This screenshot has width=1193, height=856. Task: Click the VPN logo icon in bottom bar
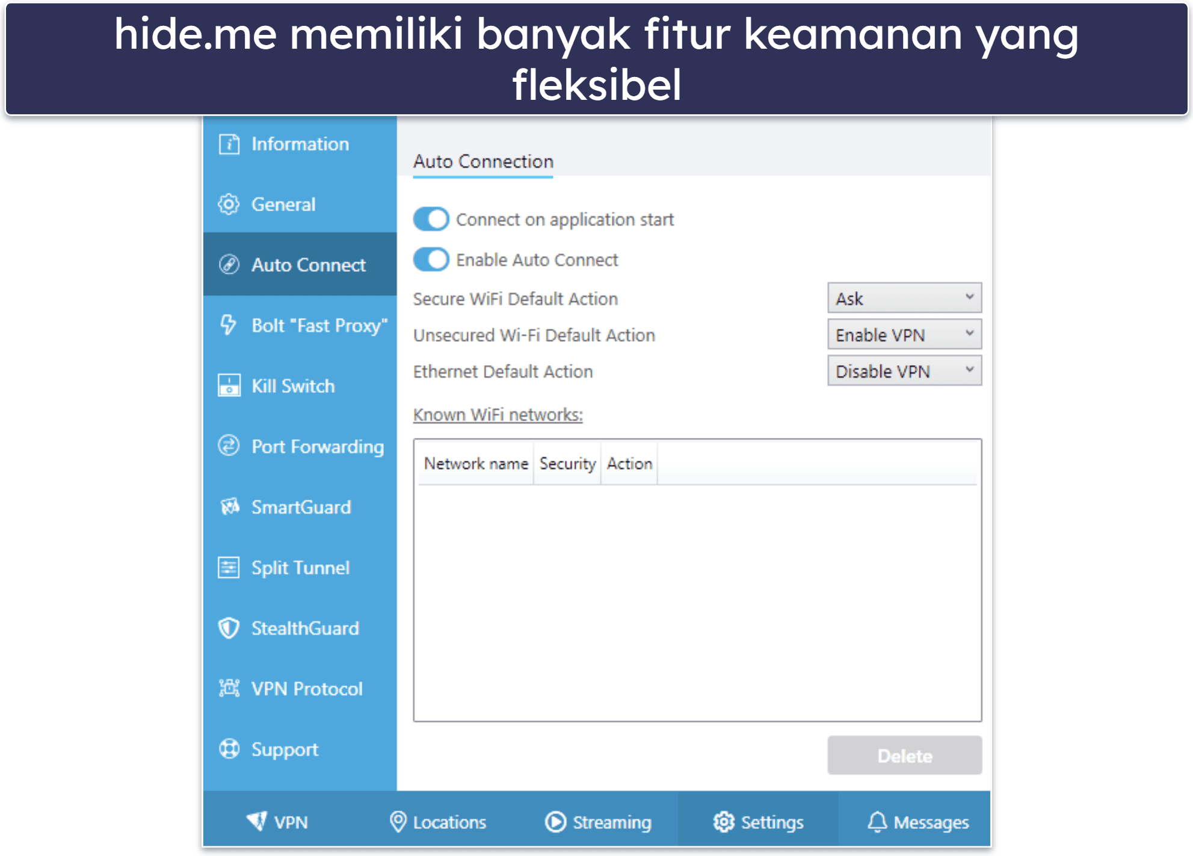click(x=256, y=821)
